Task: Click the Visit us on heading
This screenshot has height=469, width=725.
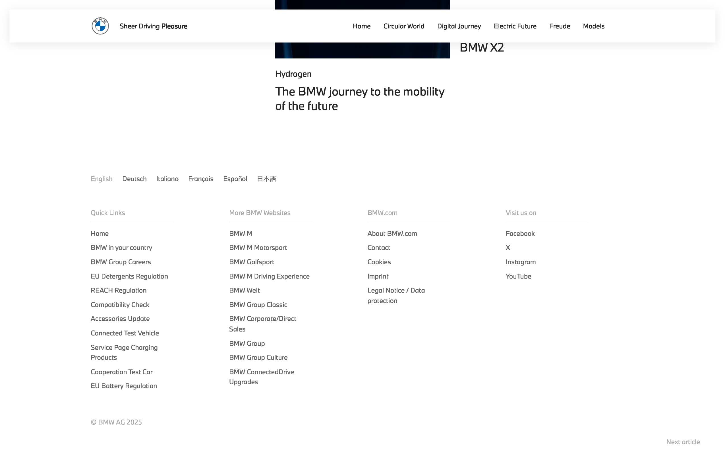Action: (x=521, y=213)
